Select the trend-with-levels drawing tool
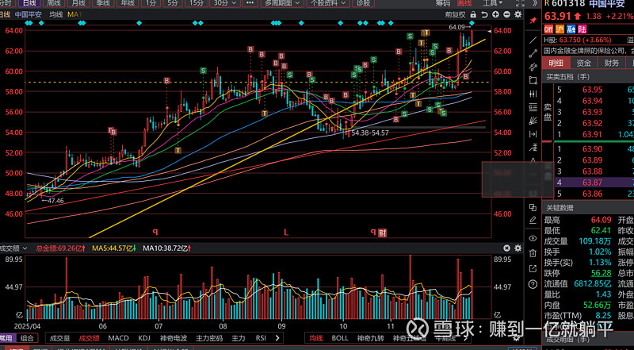The height and width of the screenshot is (350, 634). (533, 147)
